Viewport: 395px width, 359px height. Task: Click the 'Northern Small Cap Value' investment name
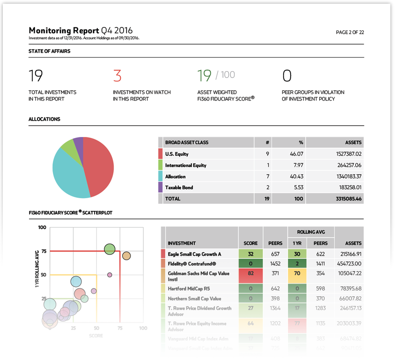pyautogui.click(x=195, y=299)
